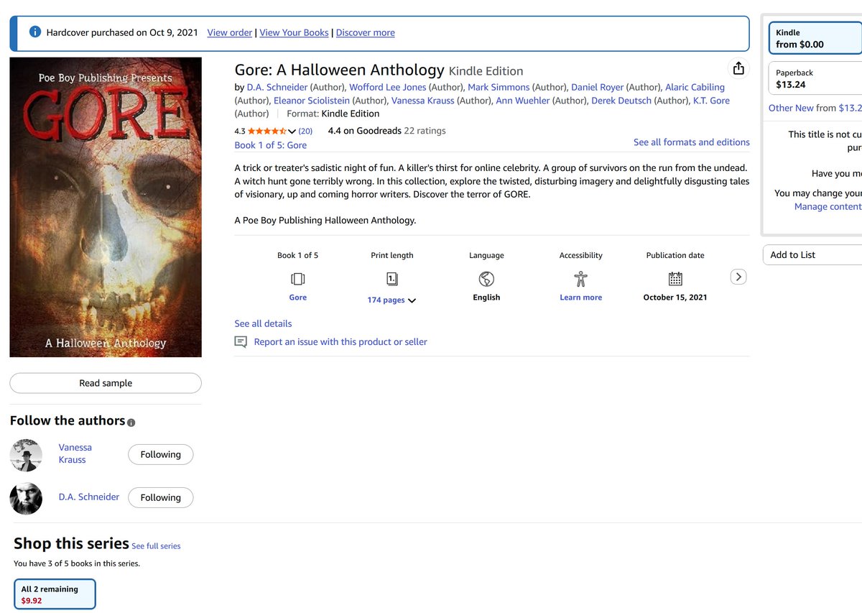The image size is (862, 613).
Task: Click Report an issue with this product
Action: 340,342
